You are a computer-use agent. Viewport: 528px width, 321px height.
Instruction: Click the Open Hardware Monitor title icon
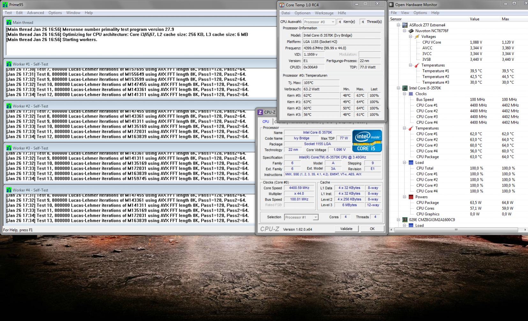tap(391, 4)
